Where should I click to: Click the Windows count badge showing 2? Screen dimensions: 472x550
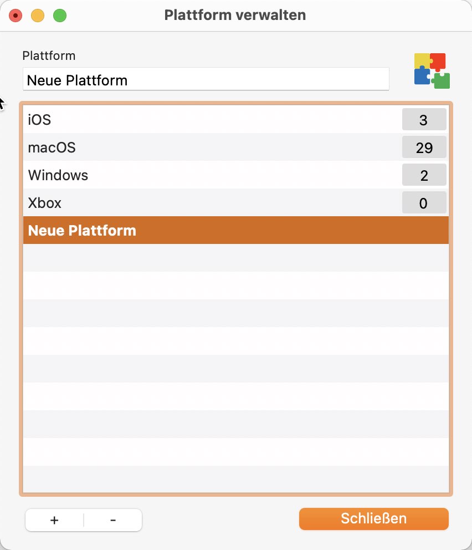[x=424, y=175]
